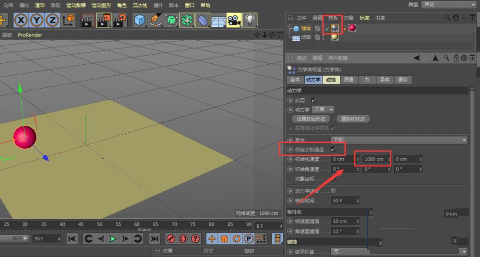Select the dynamics body tag on 球体
This screenshot has width=480, height=257.
click(335, 29)
